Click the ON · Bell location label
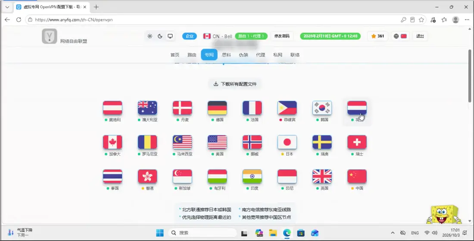474x241 pixels. [x=218, y=36]
